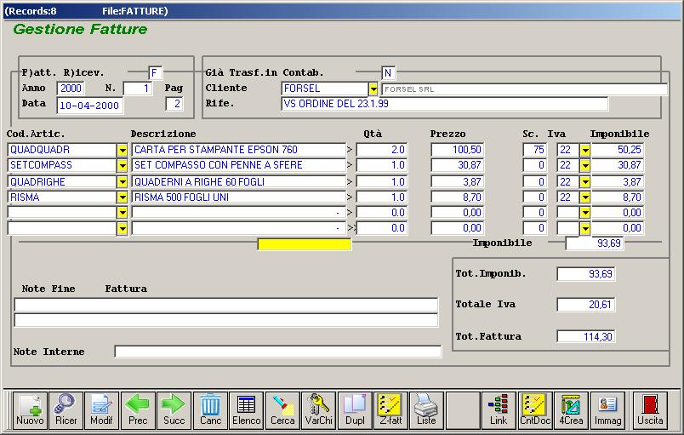Open Iva dropdown on last empty row
Viewport: 684px width, 435px height.
pos(585,228)
